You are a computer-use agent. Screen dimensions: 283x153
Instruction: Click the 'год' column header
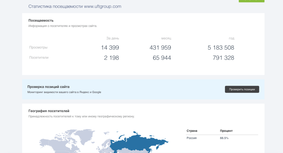click(x=231, y=38)
